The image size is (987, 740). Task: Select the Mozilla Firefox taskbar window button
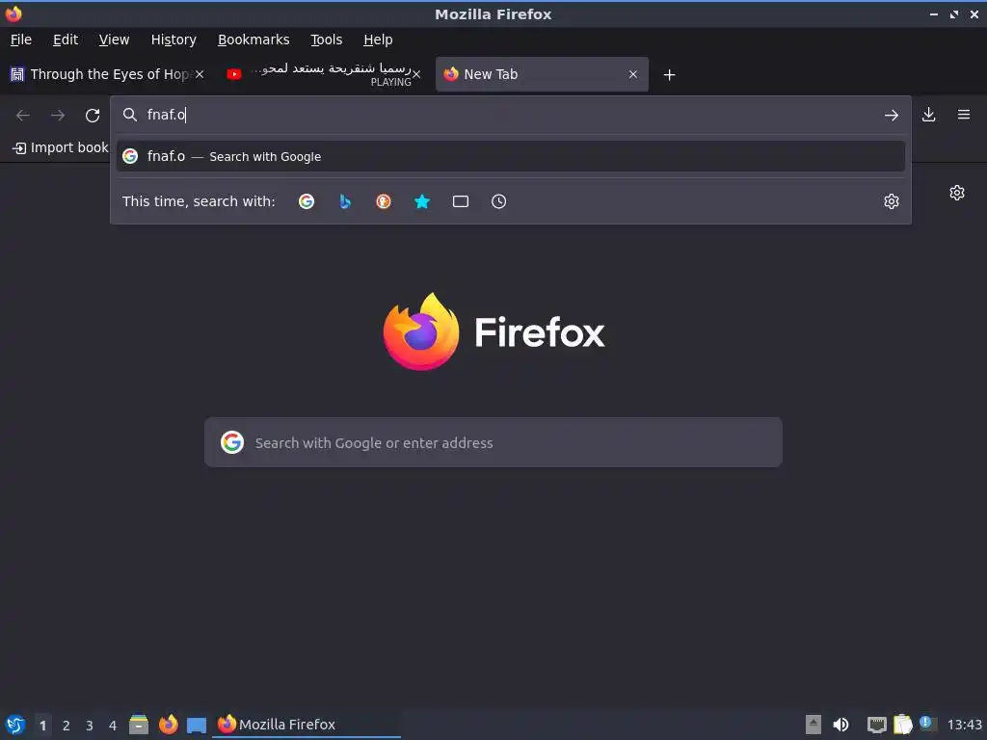tap(307, 725)
